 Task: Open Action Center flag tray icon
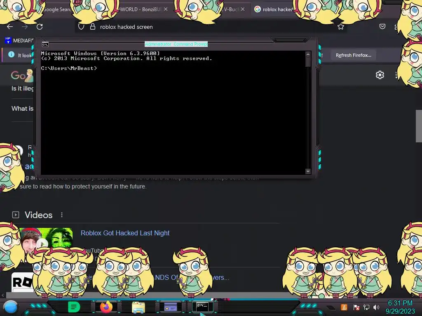(356, 307)
